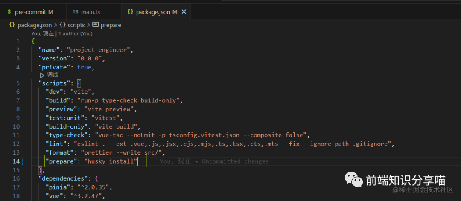The height and width of the screenshot is (201, 461).
Task: Click the "build-only" key on line 10
Action: pos(67,127)
